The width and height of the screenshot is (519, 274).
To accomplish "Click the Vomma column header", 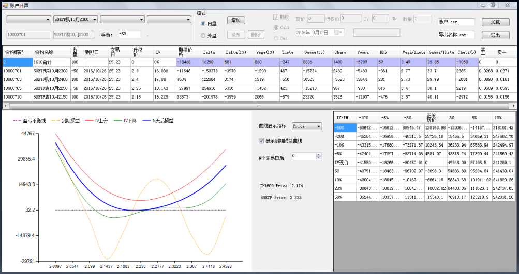I will coord(366,52).
